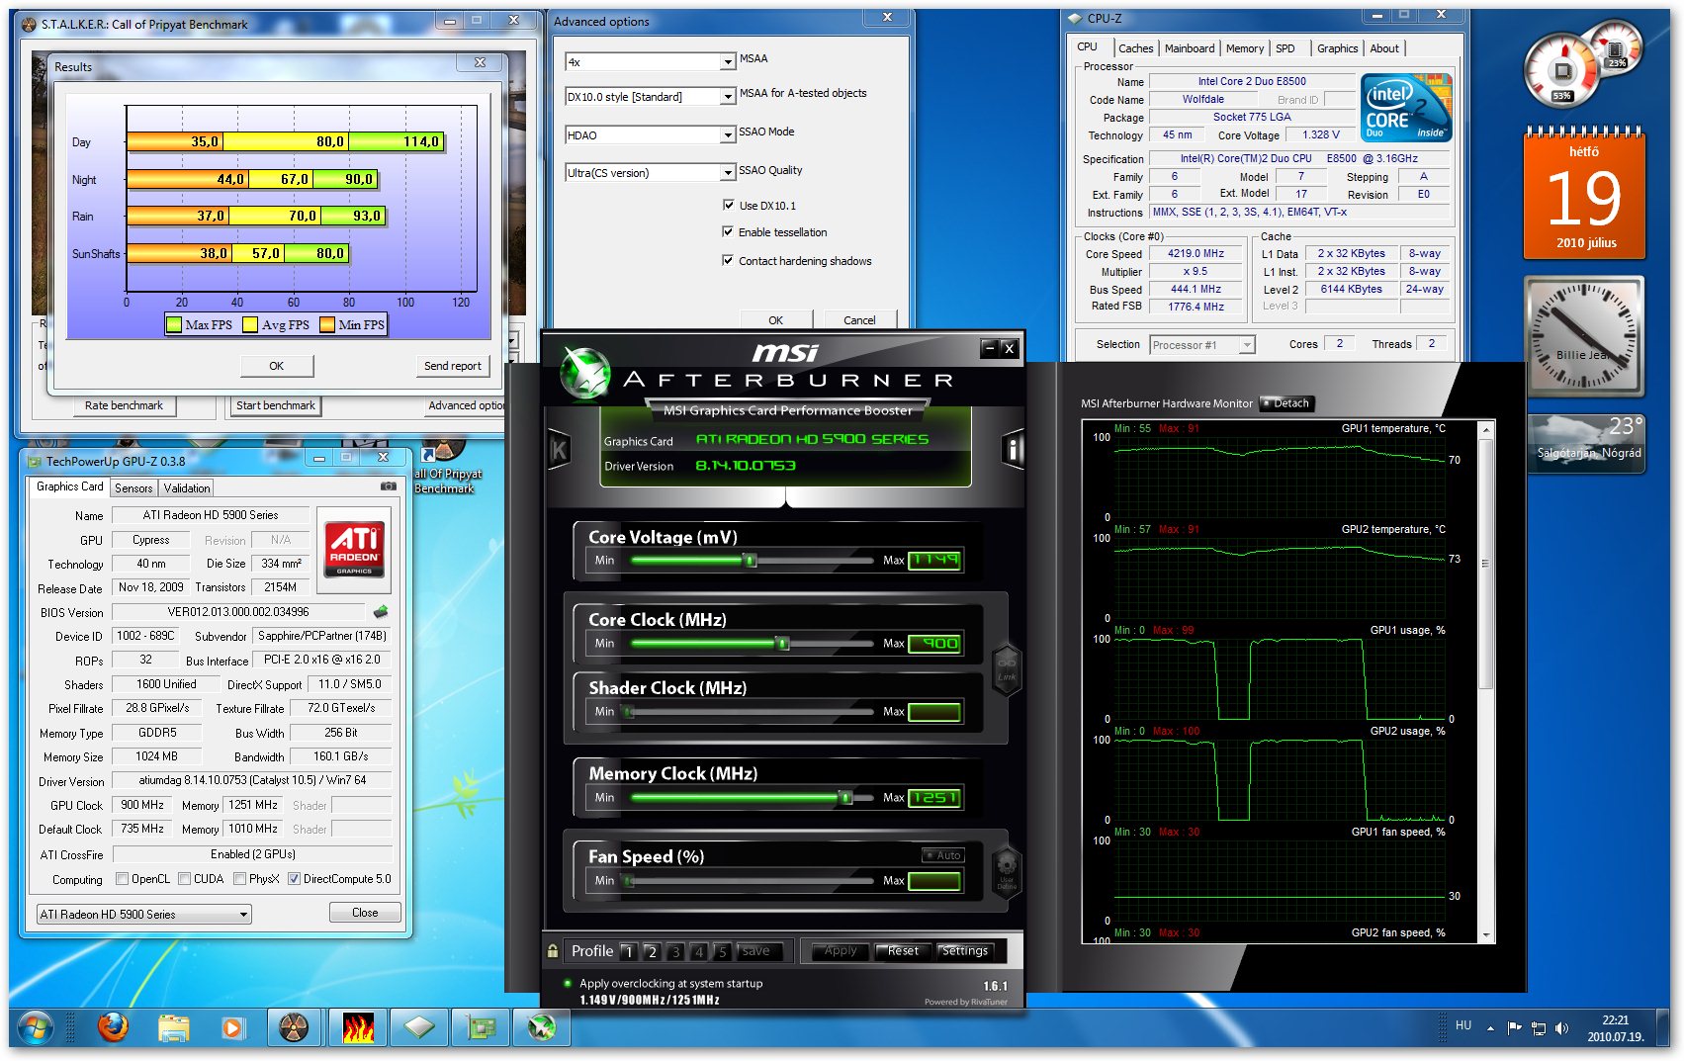Open GPU-Z graphics card selector dropdown
The image size is (1684, 1061).
pos(144,914)
